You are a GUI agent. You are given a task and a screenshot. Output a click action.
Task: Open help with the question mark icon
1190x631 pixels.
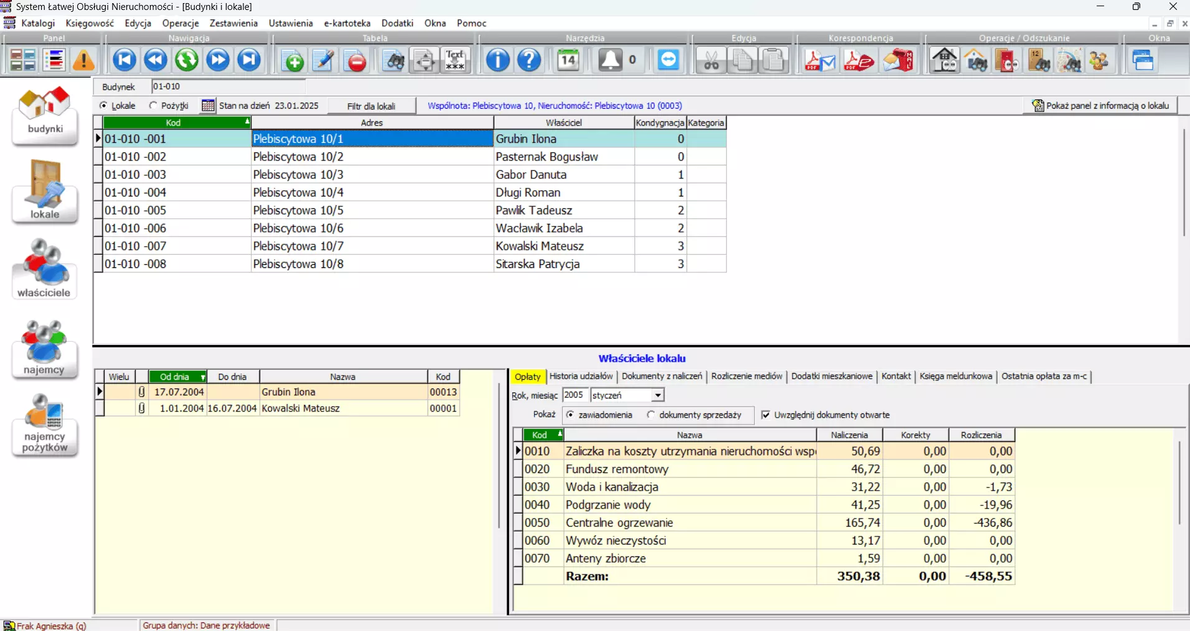tap(529, 60)
